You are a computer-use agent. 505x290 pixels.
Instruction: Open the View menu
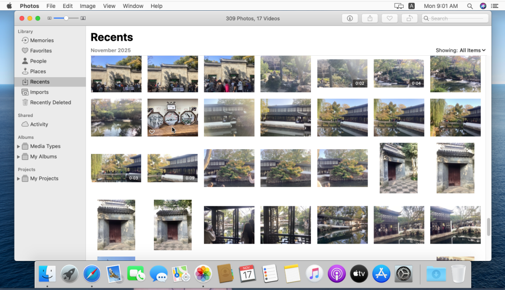pyautogui.click(x=109, y=6)
